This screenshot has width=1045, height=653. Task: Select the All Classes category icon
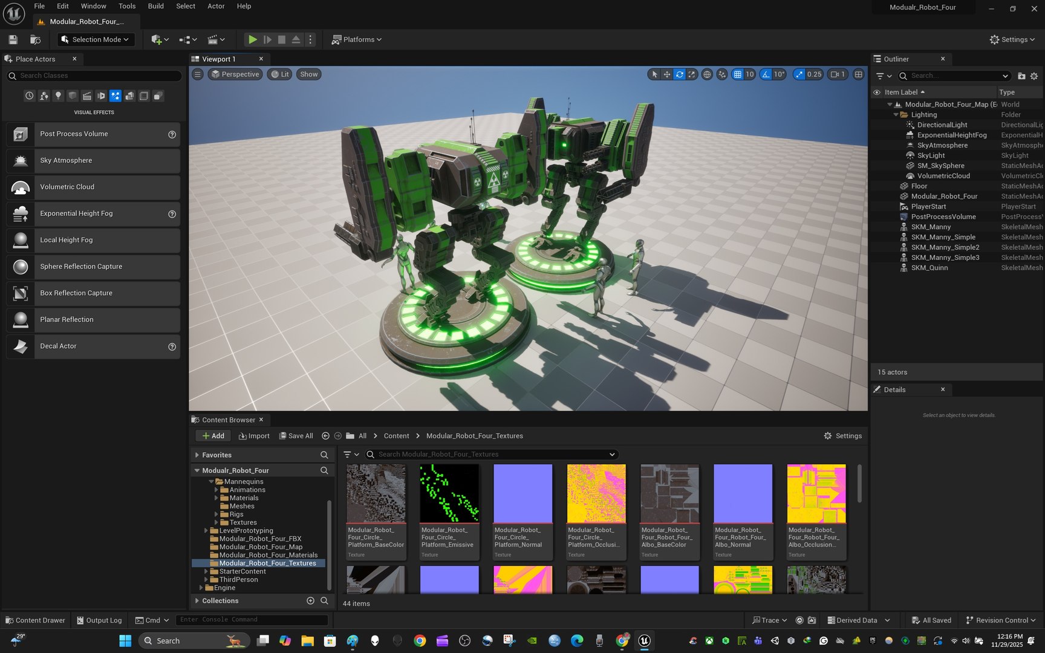coord(158,96)
